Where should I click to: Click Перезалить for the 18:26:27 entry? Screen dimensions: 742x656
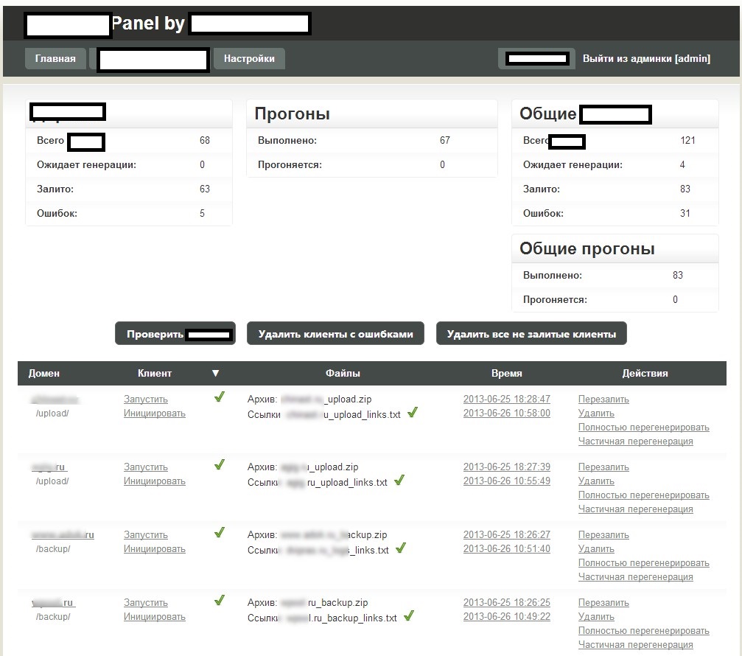(603, 535)
